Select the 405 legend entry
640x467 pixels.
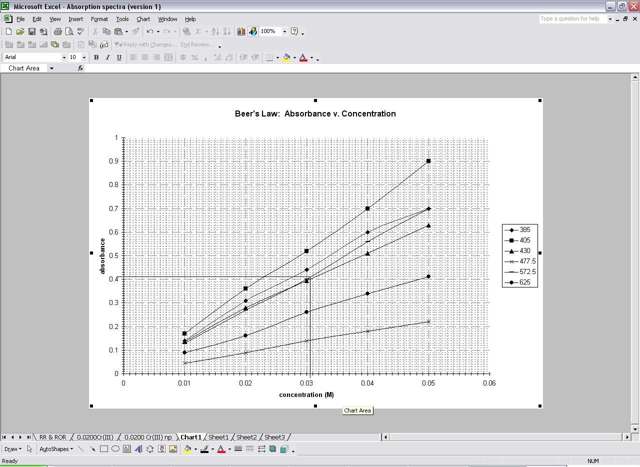pos(520,240)
